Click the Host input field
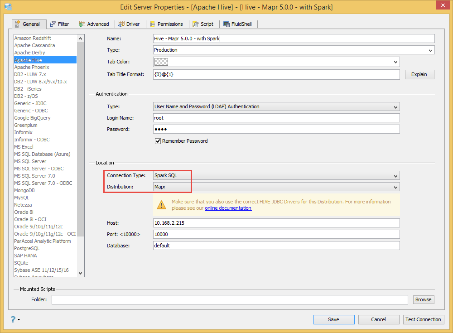Viewport: 453px width, 333px height. pos(276,223)
